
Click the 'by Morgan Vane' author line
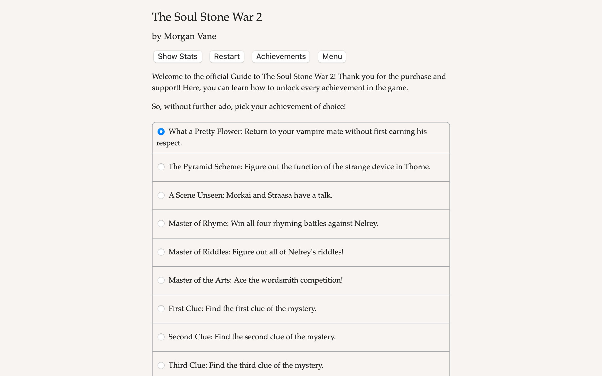tap(184, 36)
